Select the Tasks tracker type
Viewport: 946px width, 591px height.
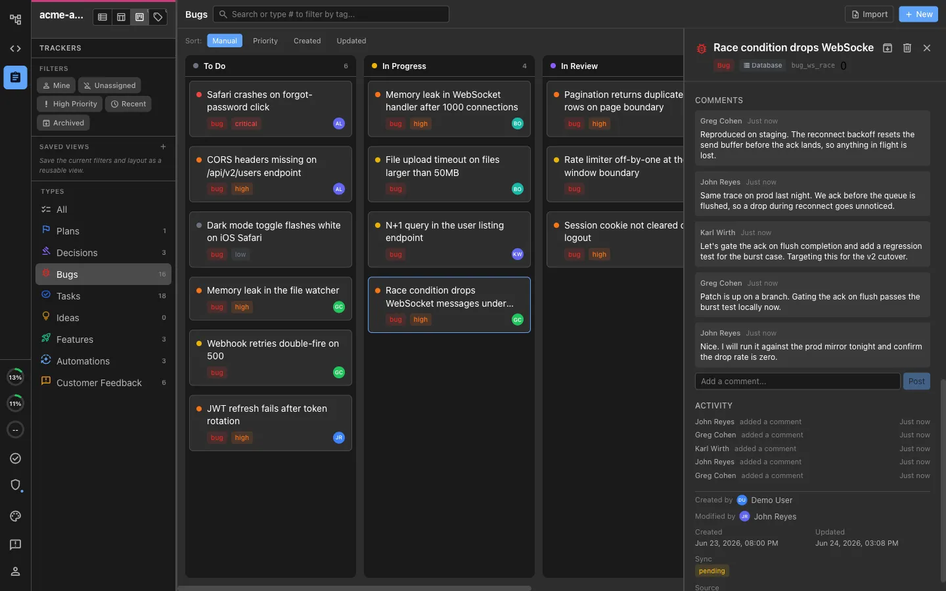[x=103, y=296]
